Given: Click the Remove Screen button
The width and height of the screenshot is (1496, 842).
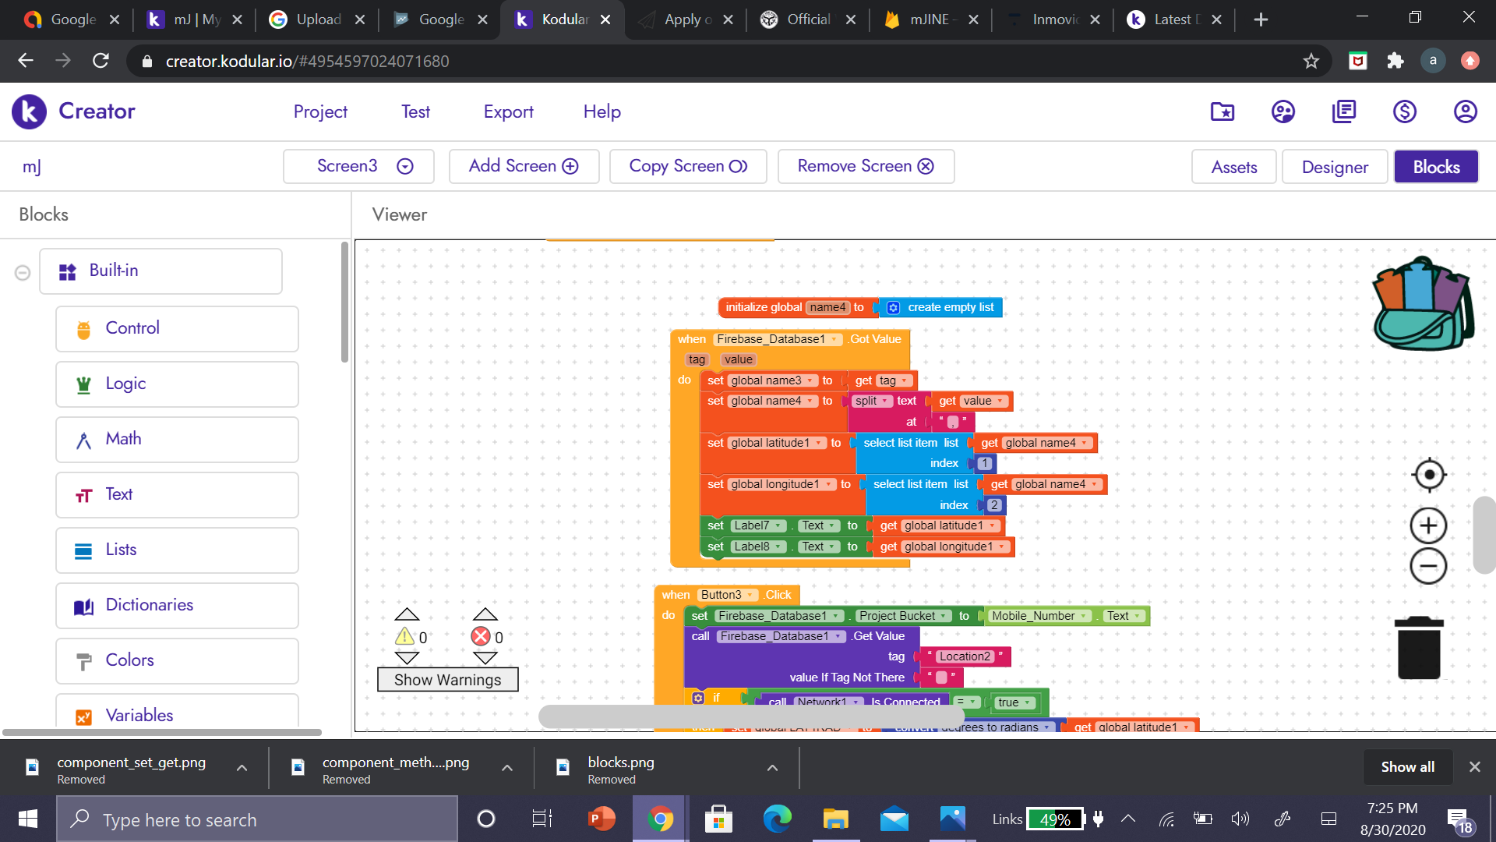Looking at the screenshot, I should click(866, 166).
